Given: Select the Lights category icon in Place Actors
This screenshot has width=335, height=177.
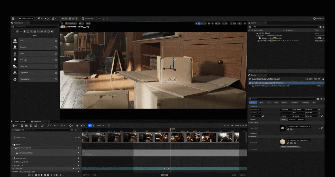Looking at the screenshot, I should click(25, 31).
